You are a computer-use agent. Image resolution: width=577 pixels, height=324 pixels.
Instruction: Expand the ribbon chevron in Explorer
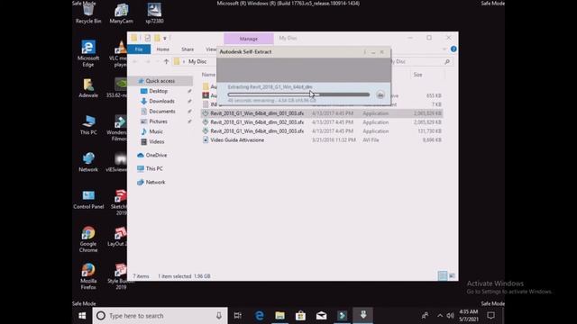click(x=444, y=49)
